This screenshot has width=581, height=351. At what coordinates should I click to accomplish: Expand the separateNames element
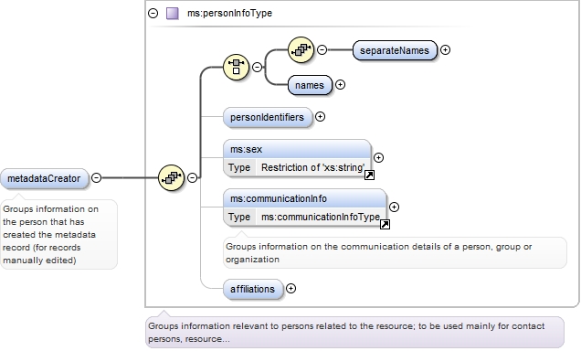coord(446,49)
